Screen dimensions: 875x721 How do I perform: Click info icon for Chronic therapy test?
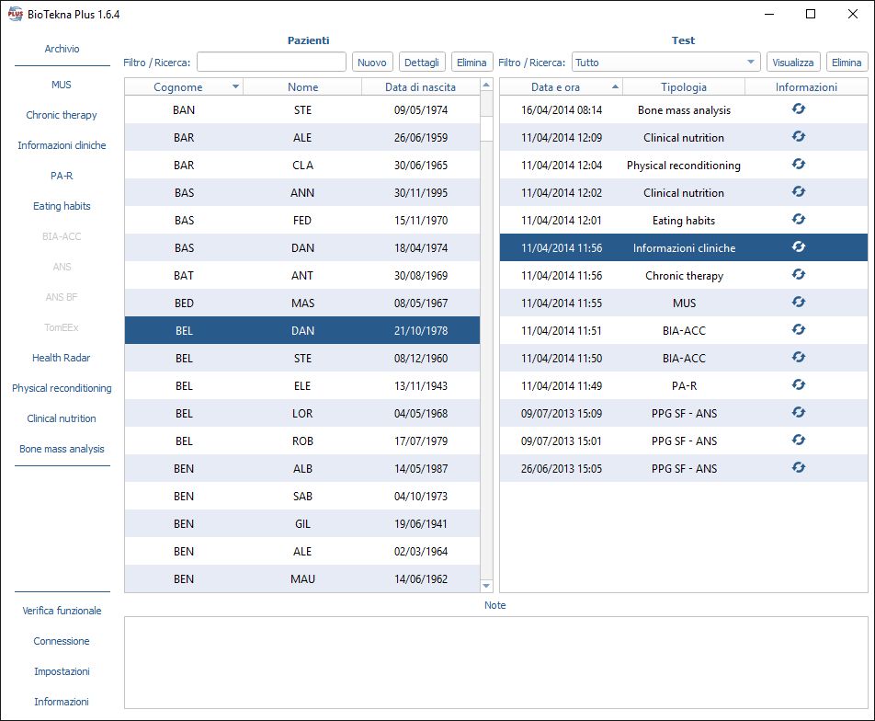pyautogui.click(x=798, y=275)
